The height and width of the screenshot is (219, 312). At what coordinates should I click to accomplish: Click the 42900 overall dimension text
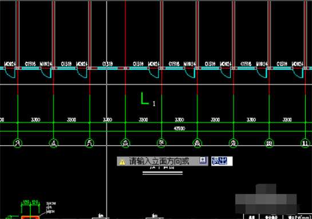180,129
